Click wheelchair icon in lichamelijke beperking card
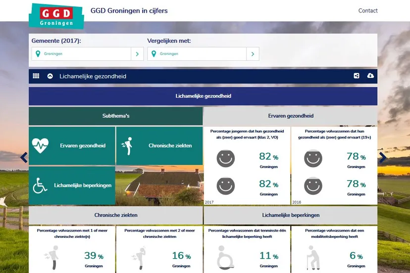Viewport: 410px width, 273px height. coord(225,258)
